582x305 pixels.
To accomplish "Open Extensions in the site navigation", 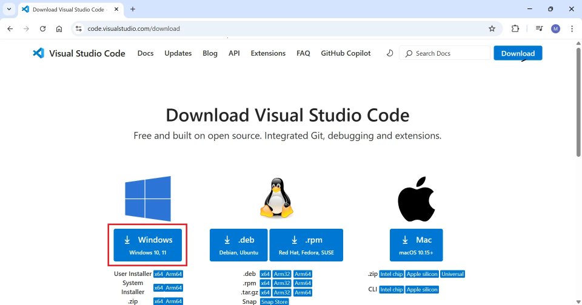I will tap(268, 53).
